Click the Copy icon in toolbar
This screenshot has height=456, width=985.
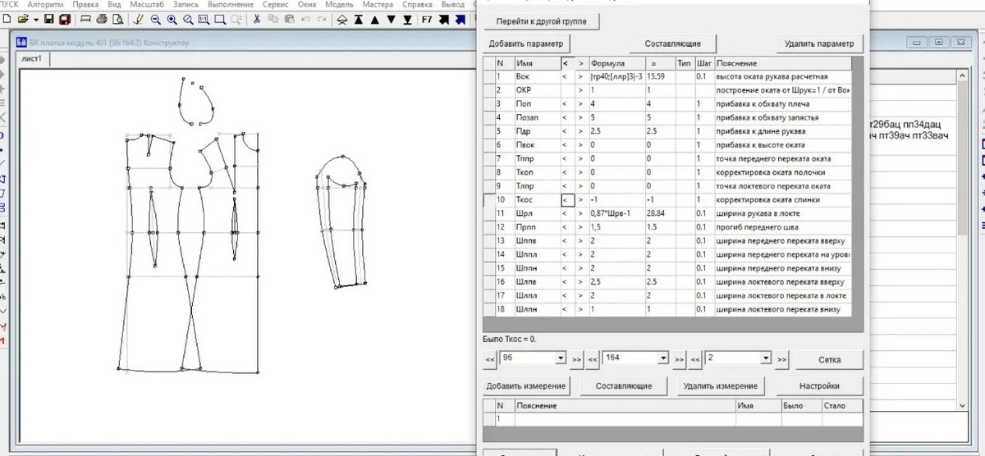273,18
